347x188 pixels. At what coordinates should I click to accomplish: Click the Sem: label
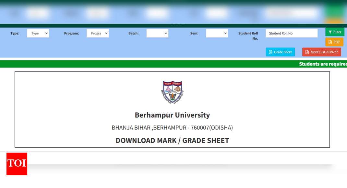194,33
